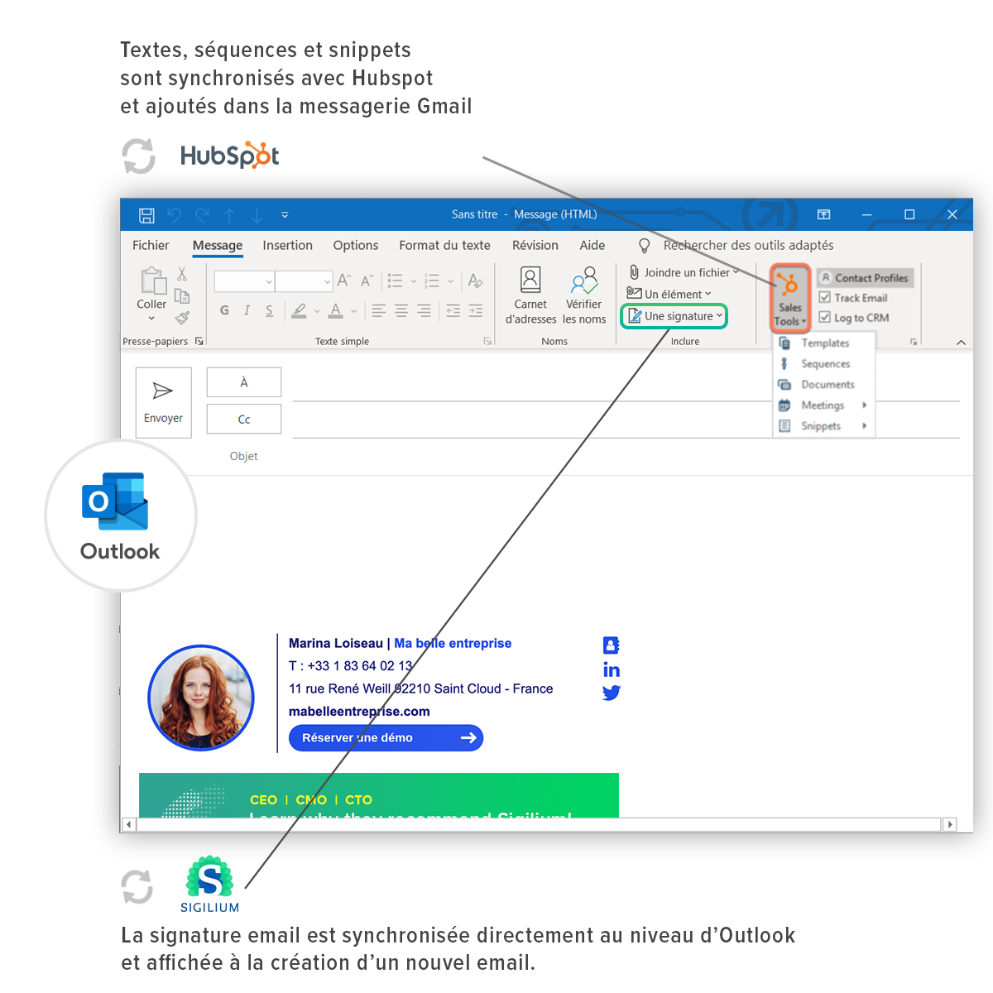This screenshot has height=993, width=993.
Task: Open the Carnet d'adresses address book
Action: coord(530,295)
